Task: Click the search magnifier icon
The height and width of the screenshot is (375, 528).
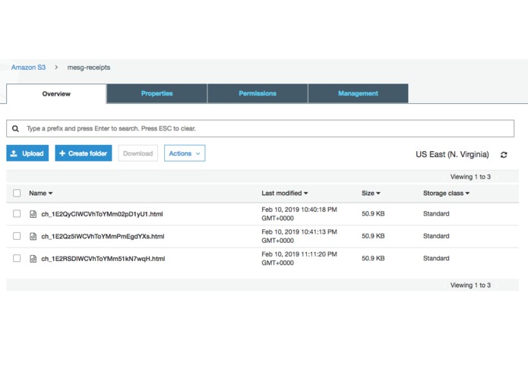Action: tap(15, 128)
